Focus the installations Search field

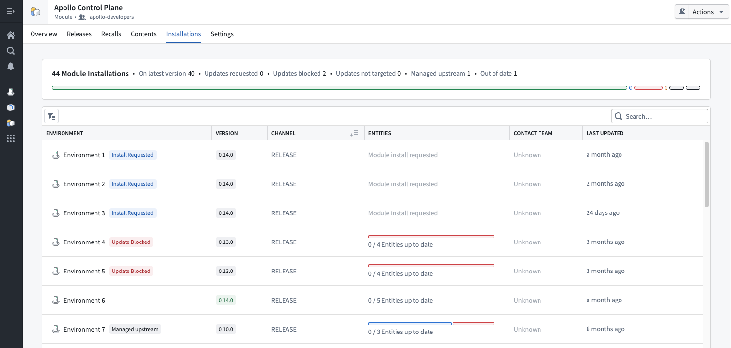coord(659,116)
